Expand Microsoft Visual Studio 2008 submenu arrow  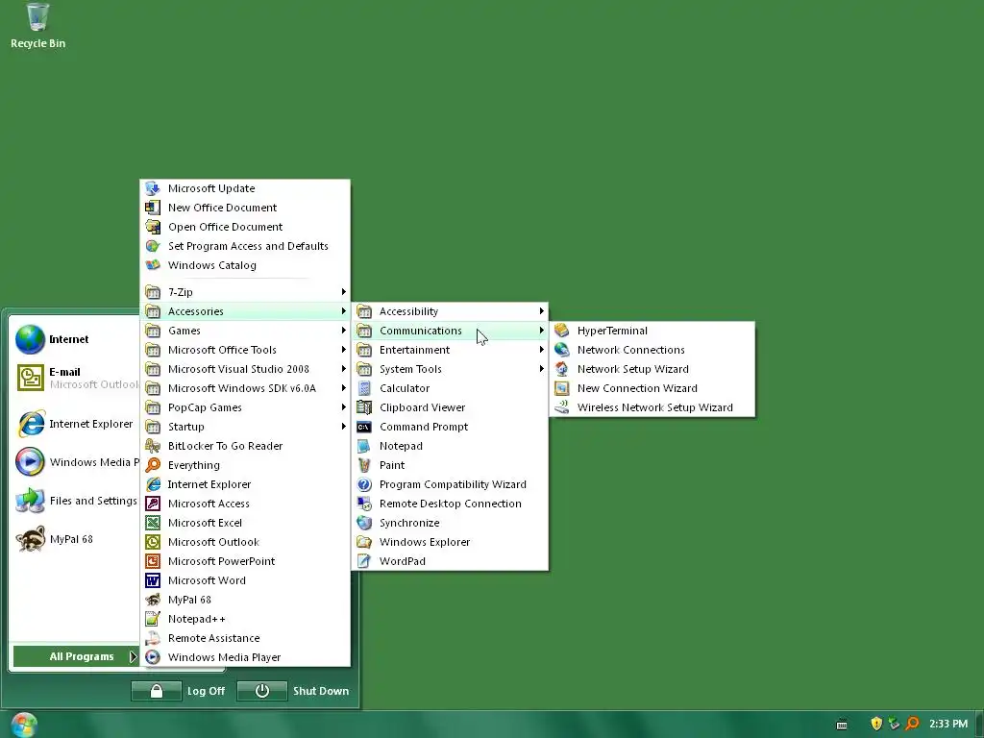point(344,369)
